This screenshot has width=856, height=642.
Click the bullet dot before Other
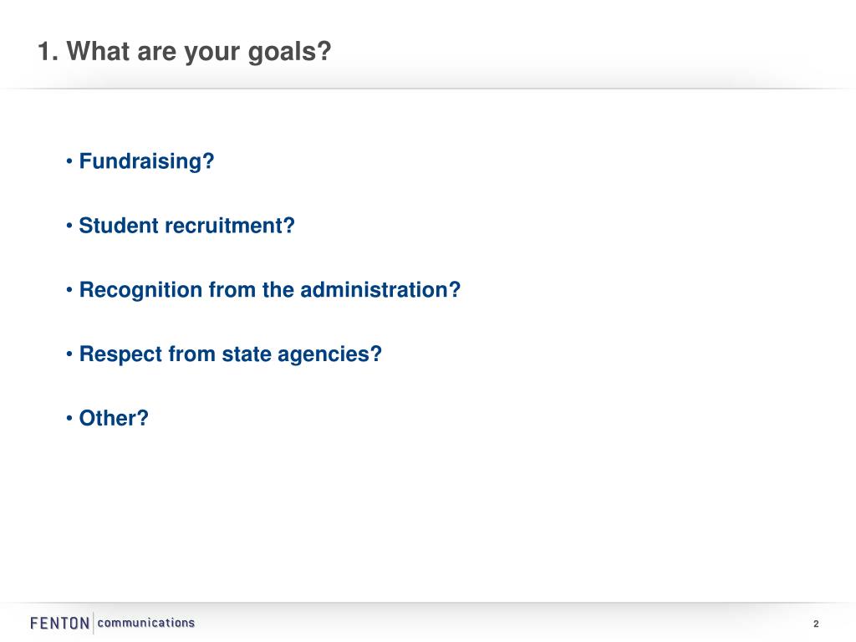(x=69, y=418)
